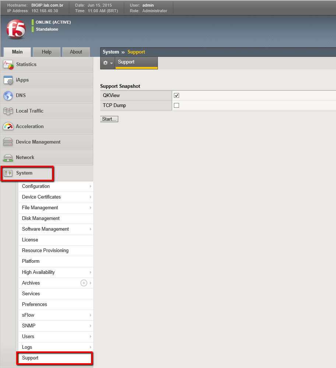Expand the Configuration submenu arrow
The width and height of the screenshot is (336, 368).
pyautogui.click(x=90, y=186)
